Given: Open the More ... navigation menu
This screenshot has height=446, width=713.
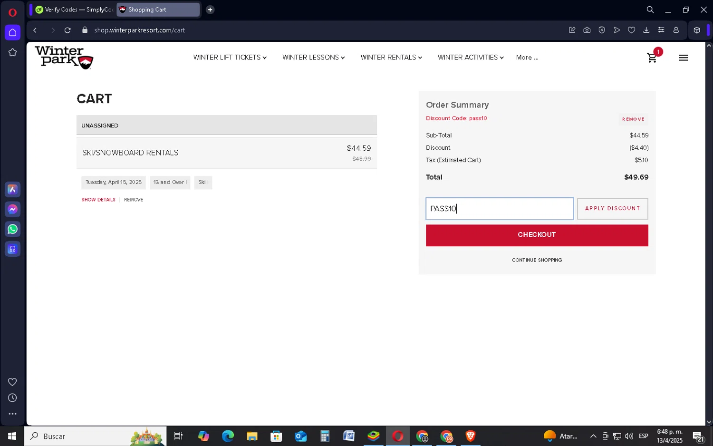Looking at the screenshot, I should tap(527, 58).
